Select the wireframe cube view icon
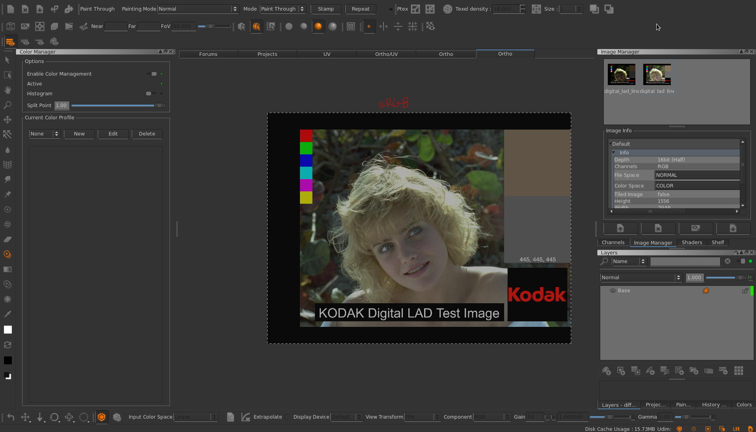Screen dimensions: 756x432 click(11, 26)
